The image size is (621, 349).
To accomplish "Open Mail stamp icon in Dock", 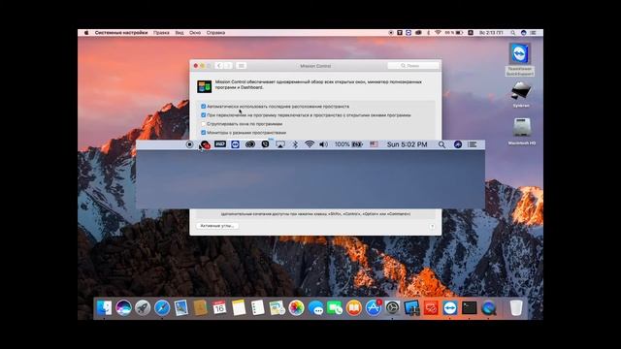I will tap(181, 307).
